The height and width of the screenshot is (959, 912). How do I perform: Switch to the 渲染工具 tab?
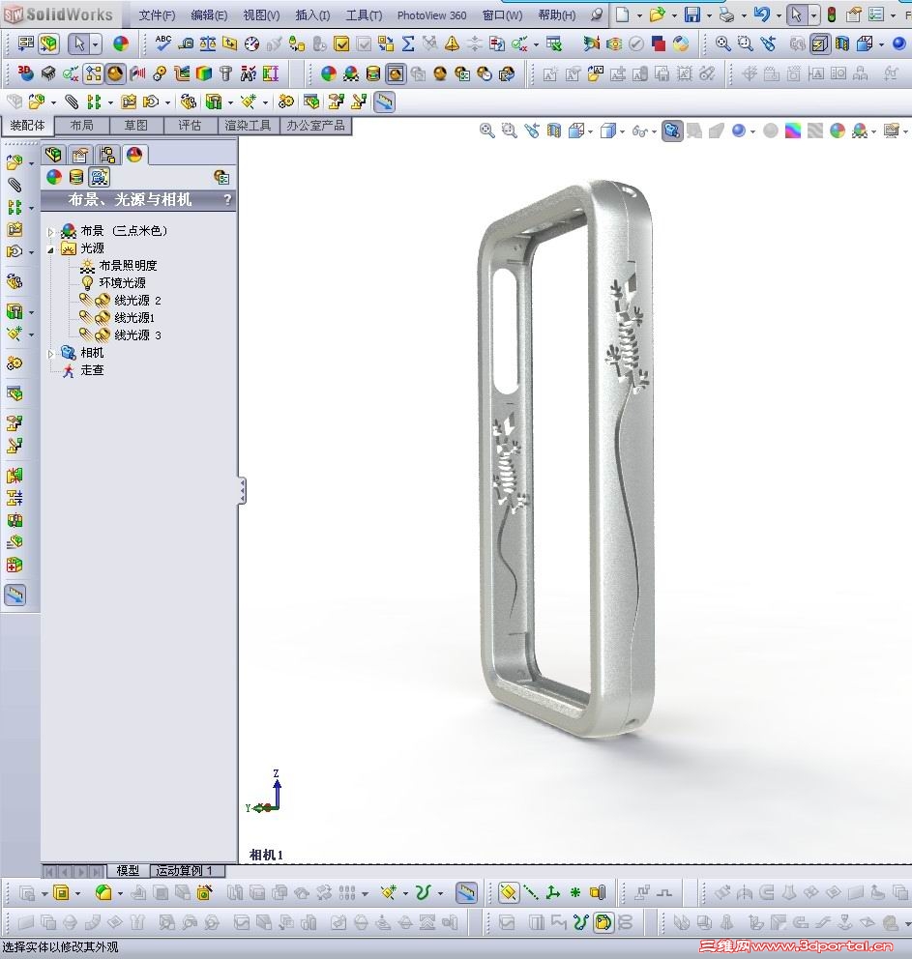point(248,126)
